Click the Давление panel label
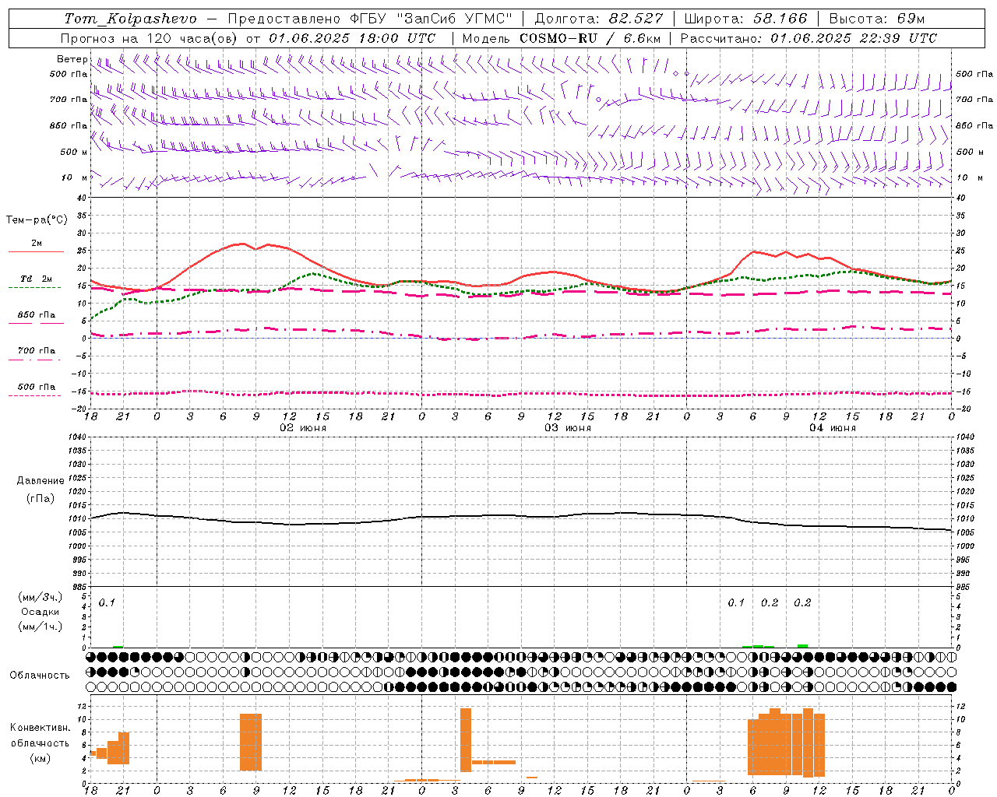 click(41, 481)
